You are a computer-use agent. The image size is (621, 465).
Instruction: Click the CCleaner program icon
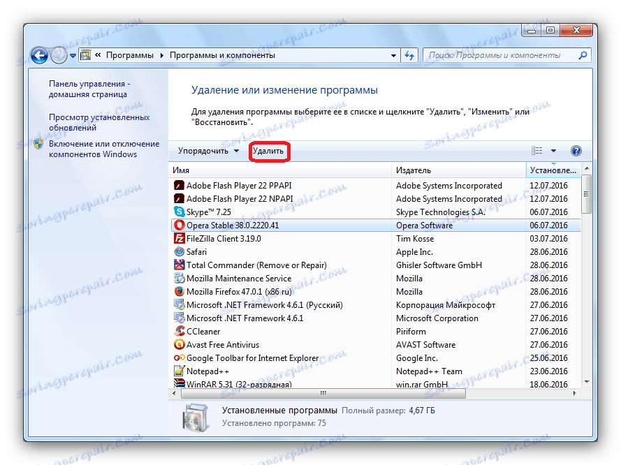(179, 331)
